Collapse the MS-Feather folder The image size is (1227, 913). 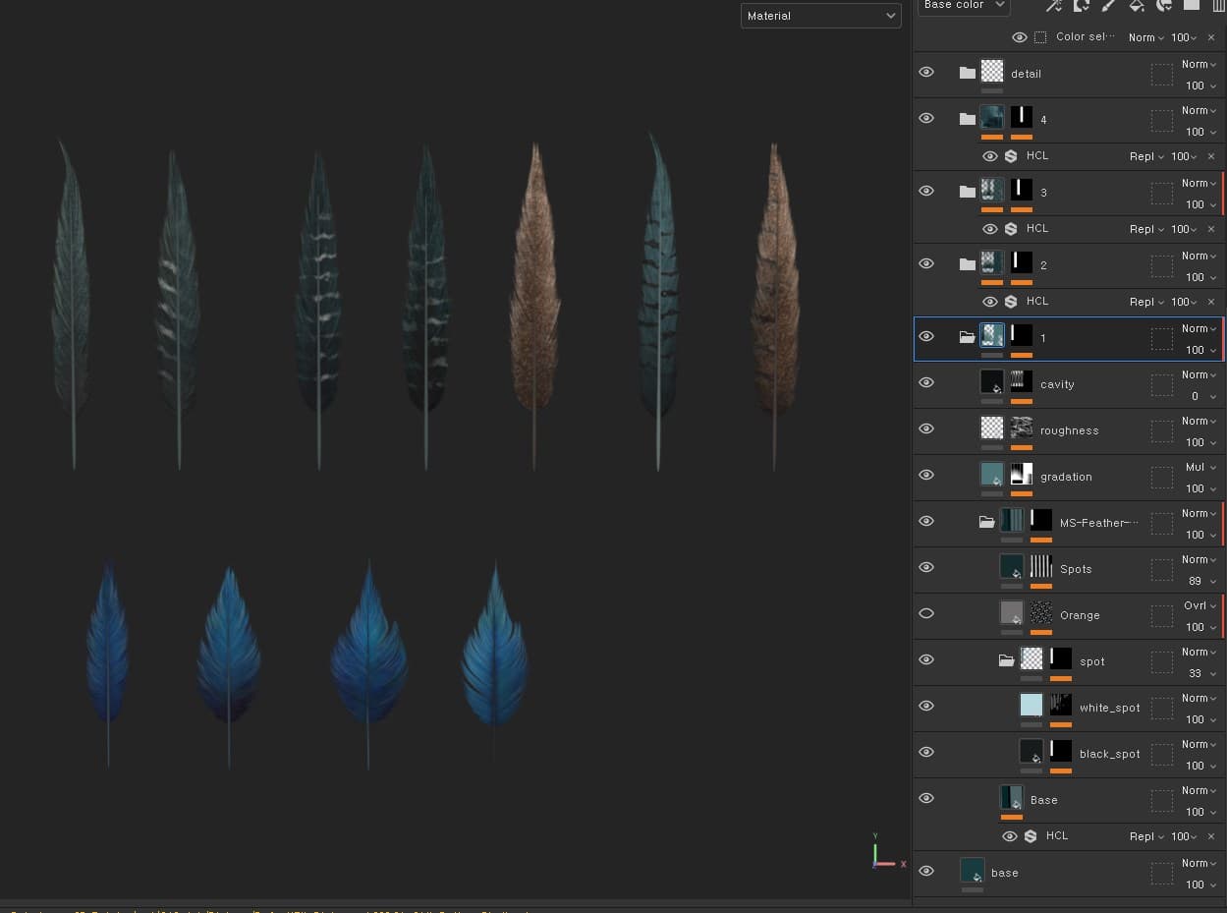click(x=986, y=523)
